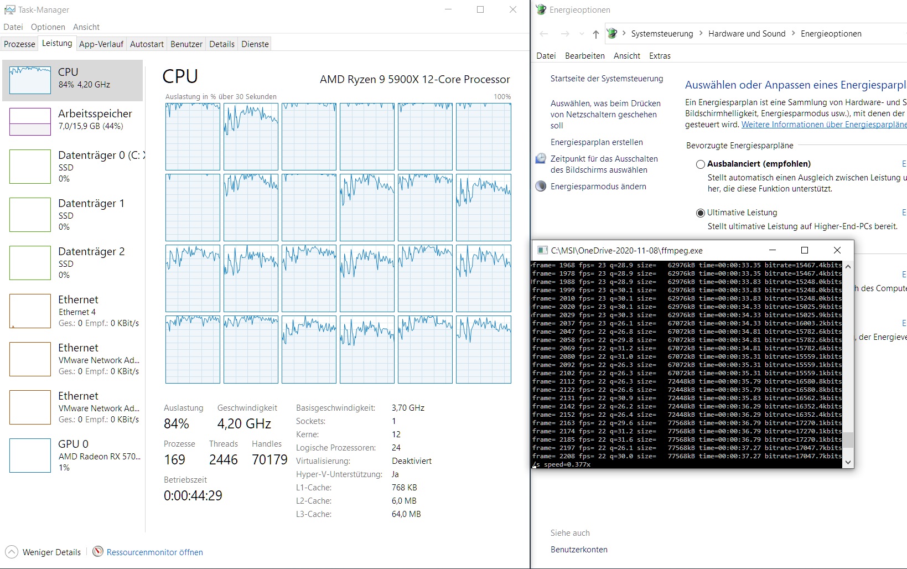The image size is (907, 569).
Task: Click the ffmpeg console scrollbar down arrow
Action: click(848, 463)
